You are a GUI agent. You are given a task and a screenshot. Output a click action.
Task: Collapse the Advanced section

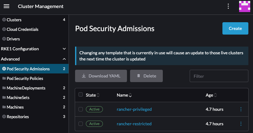pyautogui.click(x=64, y=59)
